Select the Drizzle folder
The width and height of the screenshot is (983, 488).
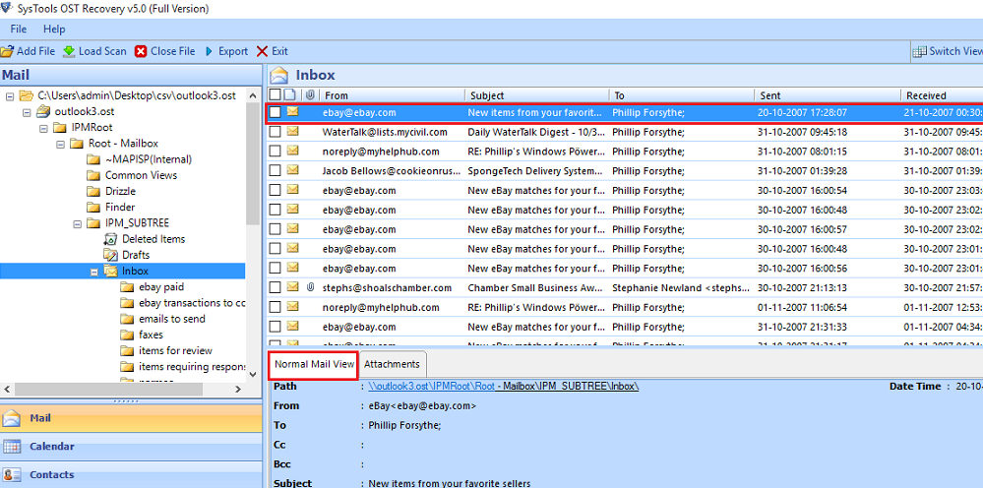tap(120, 191)
